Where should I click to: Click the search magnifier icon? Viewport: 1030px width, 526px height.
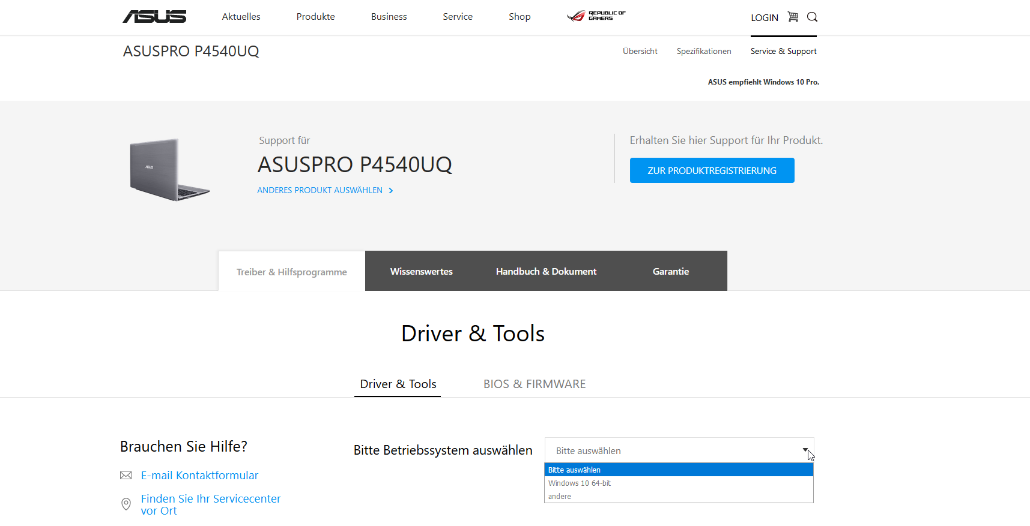tap(812, 17)
